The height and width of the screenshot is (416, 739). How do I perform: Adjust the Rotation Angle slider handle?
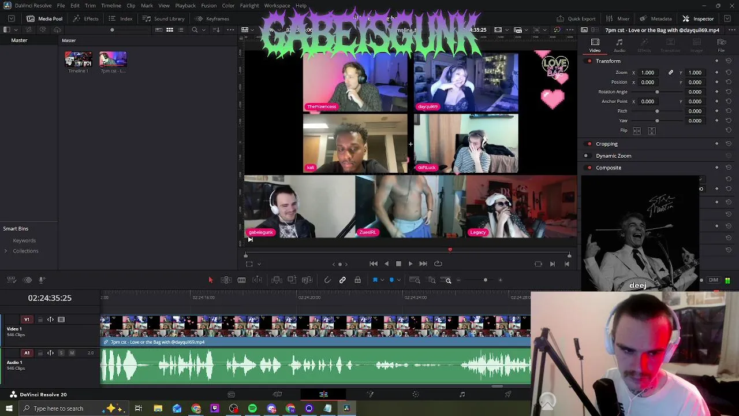(657, 92)
